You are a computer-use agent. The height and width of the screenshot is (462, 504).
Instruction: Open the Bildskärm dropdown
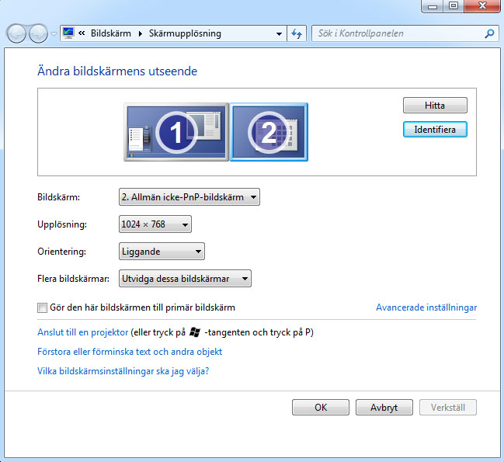click(x=189, y=197)
